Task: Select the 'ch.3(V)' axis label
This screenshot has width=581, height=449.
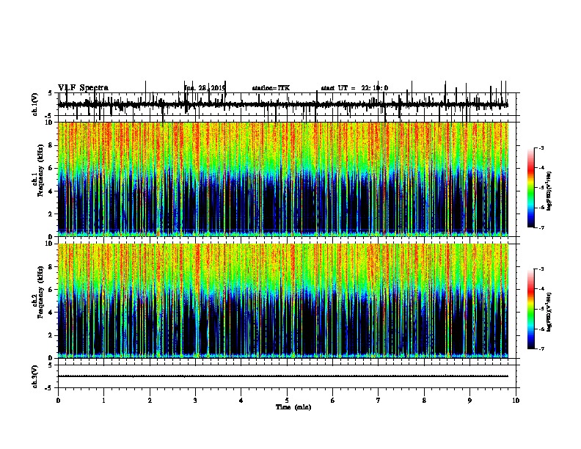Action: [x=34, y=377]
